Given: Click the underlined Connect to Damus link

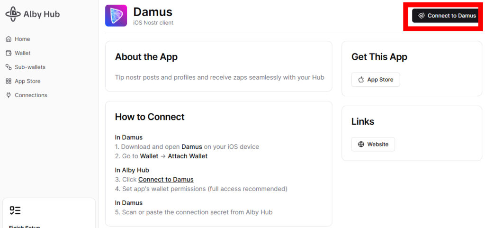Looking at the screenshot, I should (x=166, y=180).
